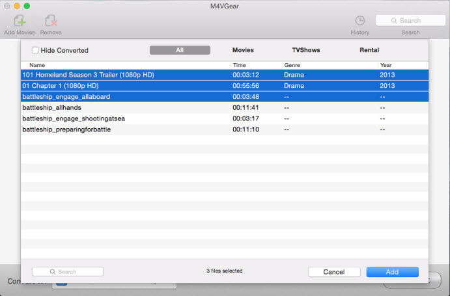This screenshot has width=450, height=296.
Task: Click the Add Movies toolbar icon
Action: click(x=20, y=21)
